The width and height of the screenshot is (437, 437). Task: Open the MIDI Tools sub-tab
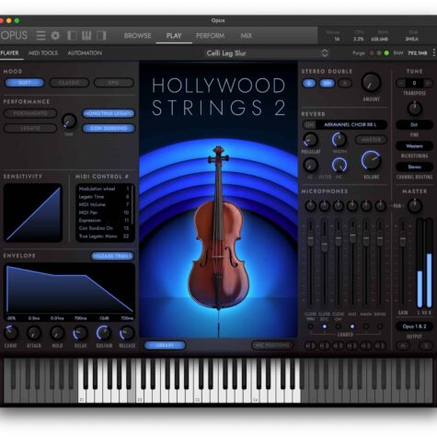(43, 53)
